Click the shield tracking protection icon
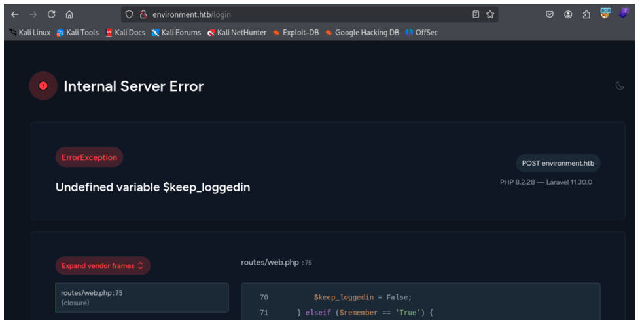This screenshot has height=325, width=640. pyautogui.click(x=129, y=14)
